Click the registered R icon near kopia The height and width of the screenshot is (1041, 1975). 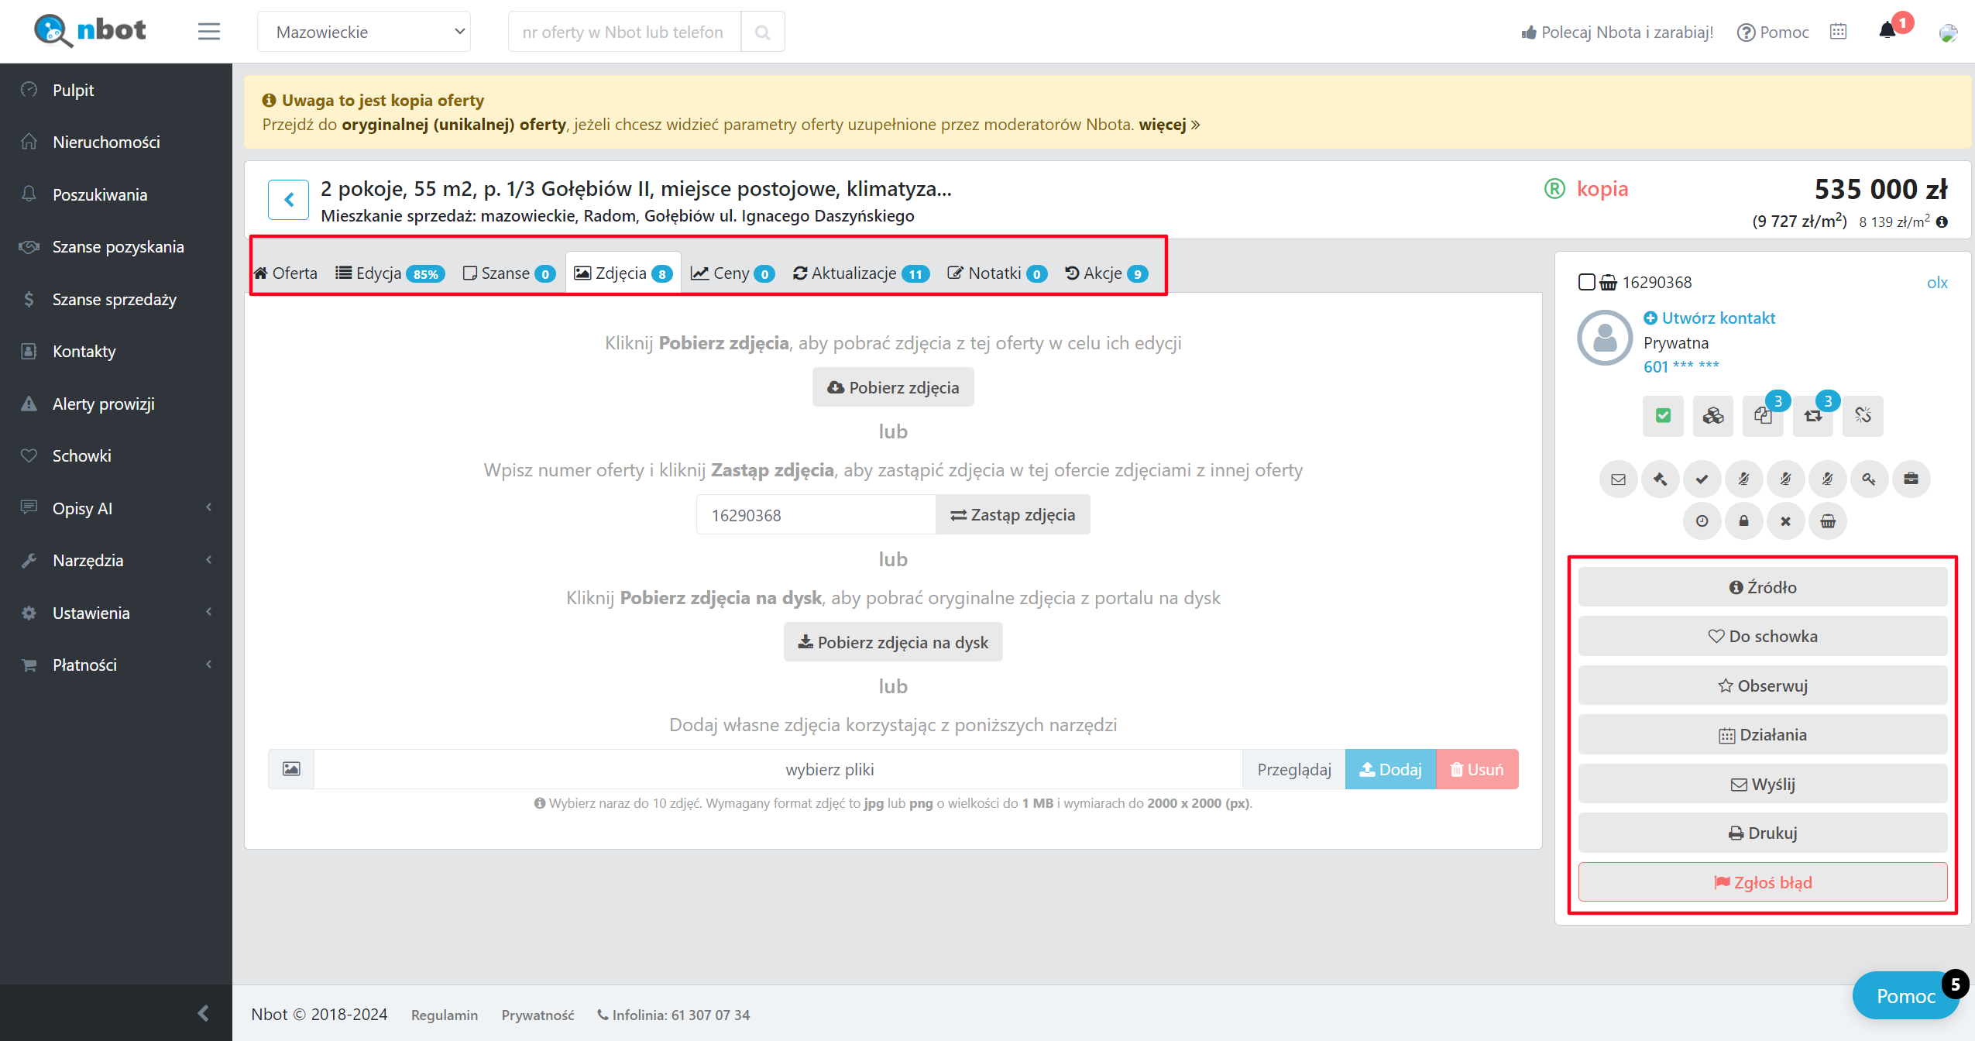tap(1554, 188)
